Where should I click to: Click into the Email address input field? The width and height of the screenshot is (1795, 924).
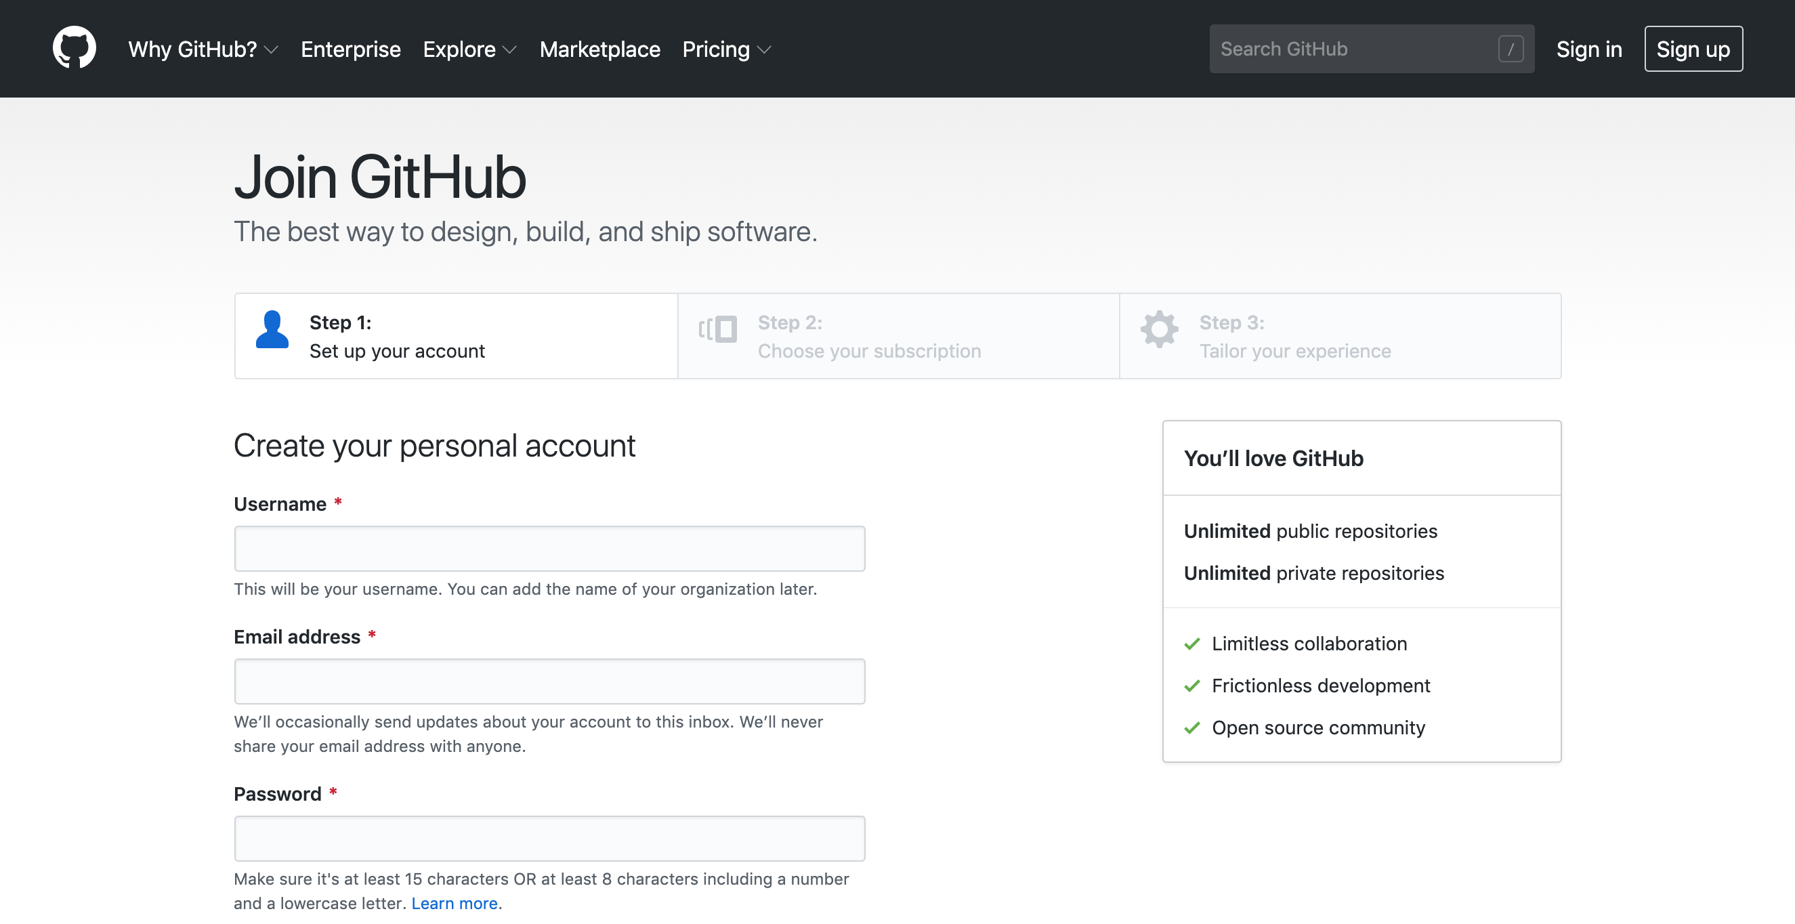click(x=549, y=681)
